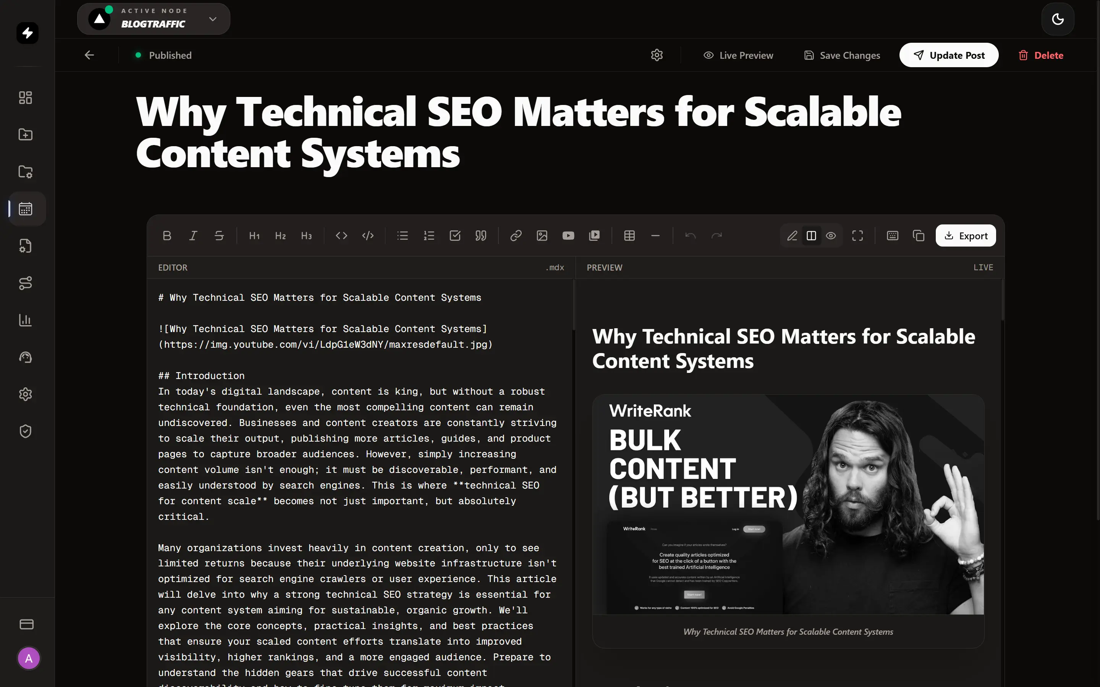This screenshot has width=1100, height=687.
Task: Toggle bold formatting in editor toolbar
Action: pyautogui.click(x=167, y=235)
